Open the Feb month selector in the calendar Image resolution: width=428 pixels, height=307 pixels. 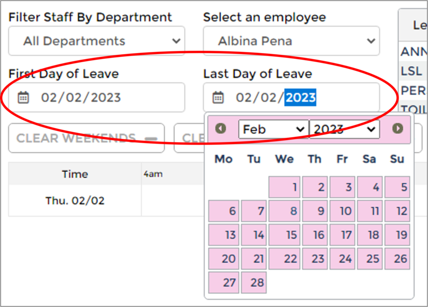(273, 129)
